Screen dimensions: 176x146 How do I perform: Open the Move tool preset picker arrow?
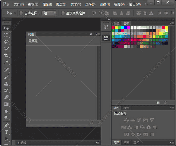pyautogui.click(x=15, y=13)
